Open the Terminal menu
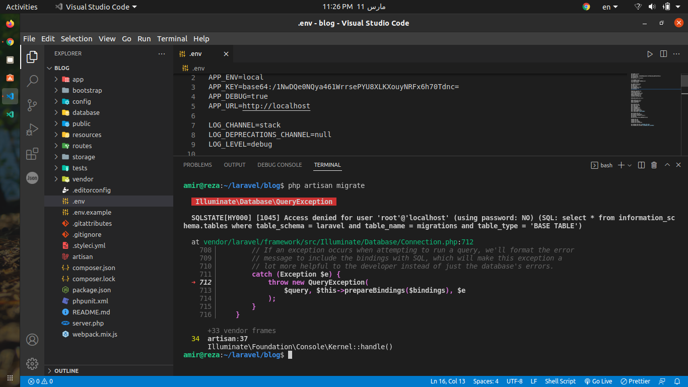 point(172,39)
